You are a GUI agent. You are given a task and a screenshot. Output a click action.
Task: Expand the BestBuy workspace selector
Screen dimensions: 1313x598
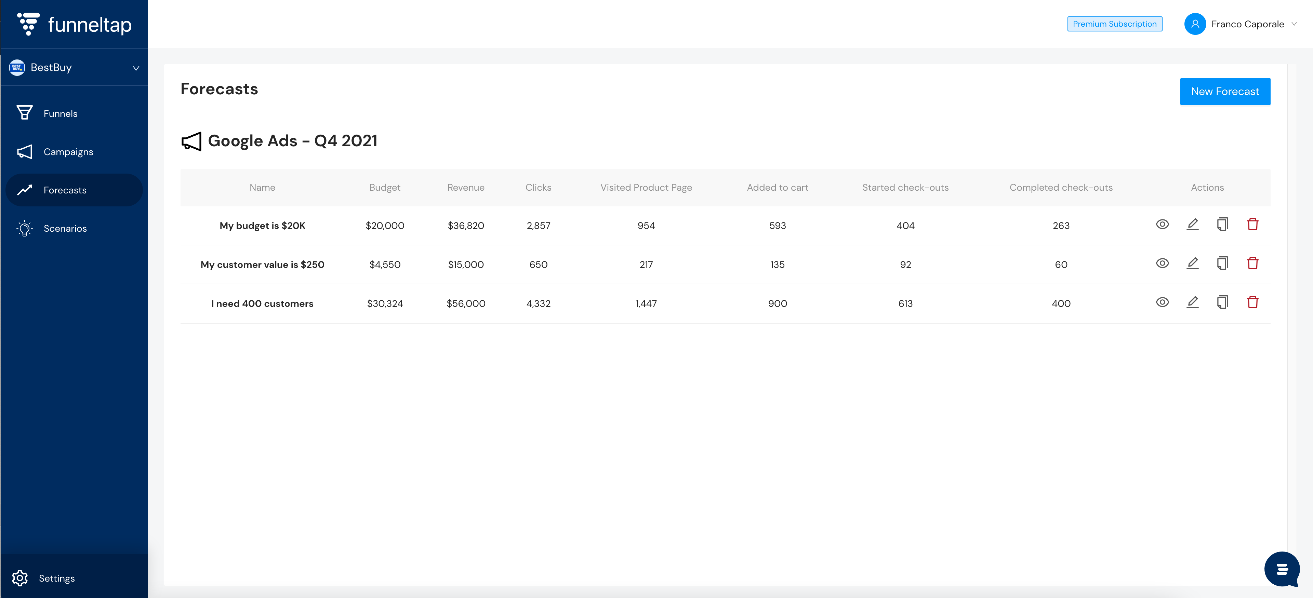click(75, 67)
